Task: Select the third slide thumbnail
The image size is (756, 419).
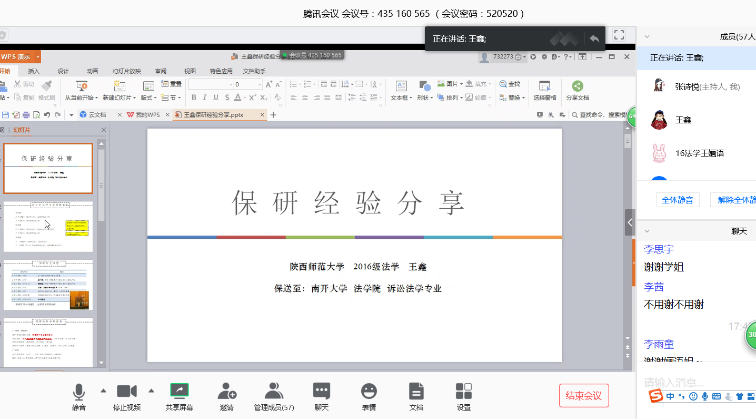Action: 48,285
